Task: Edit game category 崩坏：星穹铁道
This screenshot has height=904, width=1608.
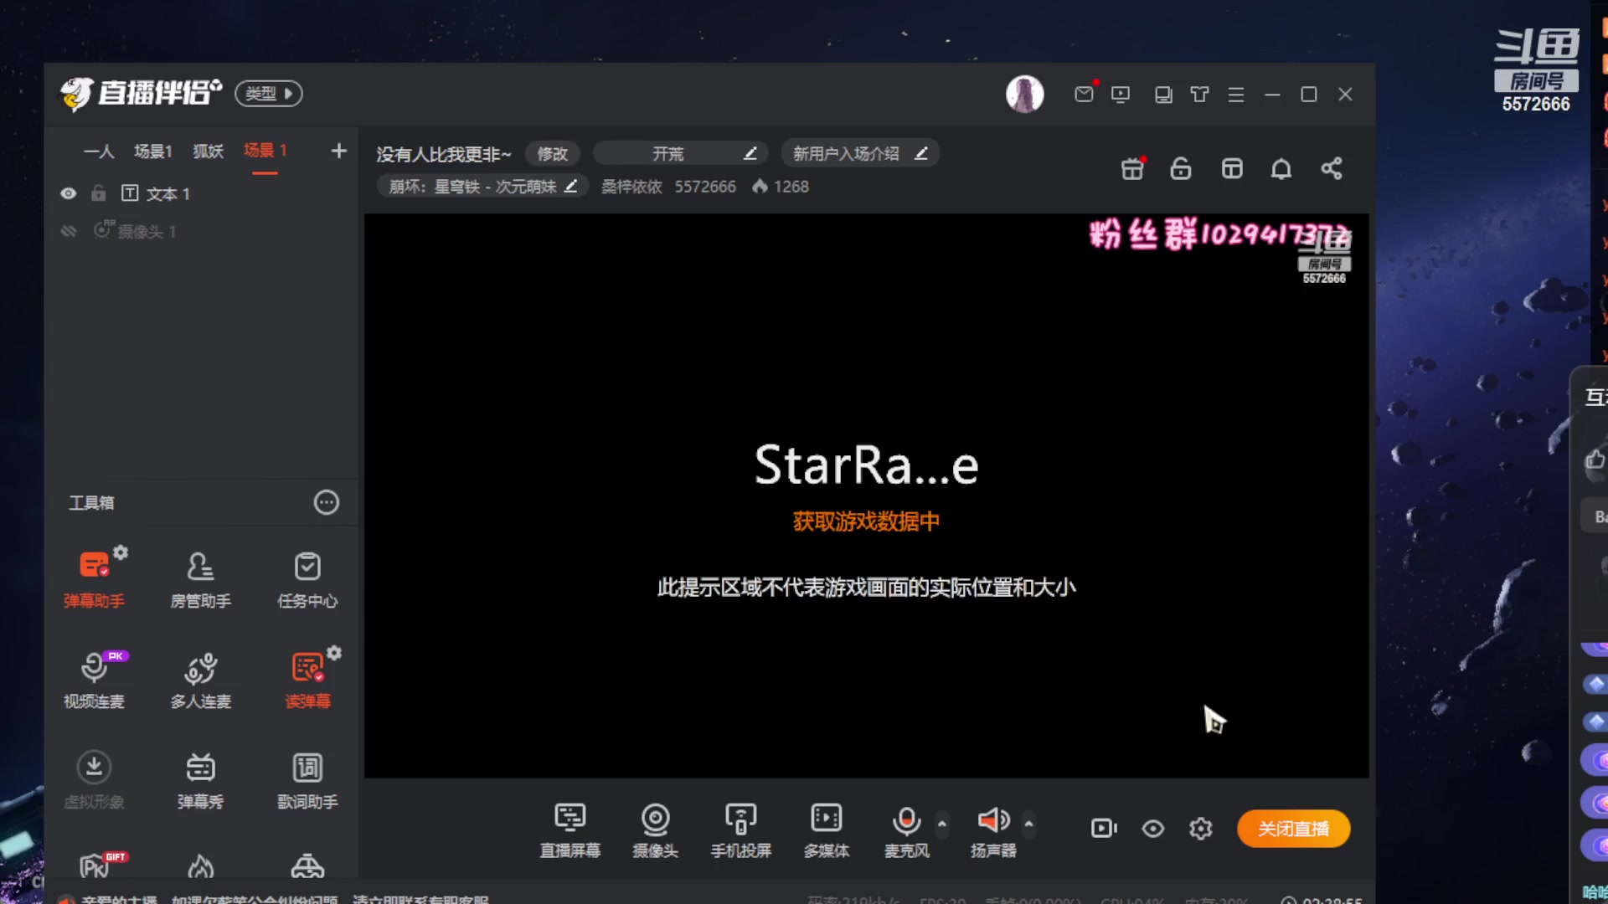Action: click(482, 187)
